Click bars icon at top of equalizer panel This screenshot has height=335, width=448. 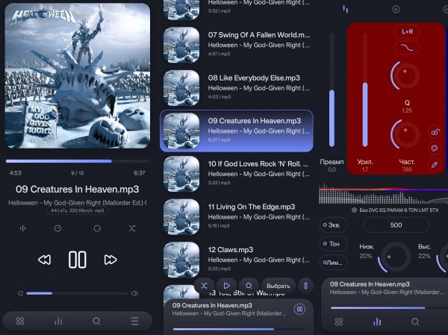pyautogui.click(x=346, y=10)
